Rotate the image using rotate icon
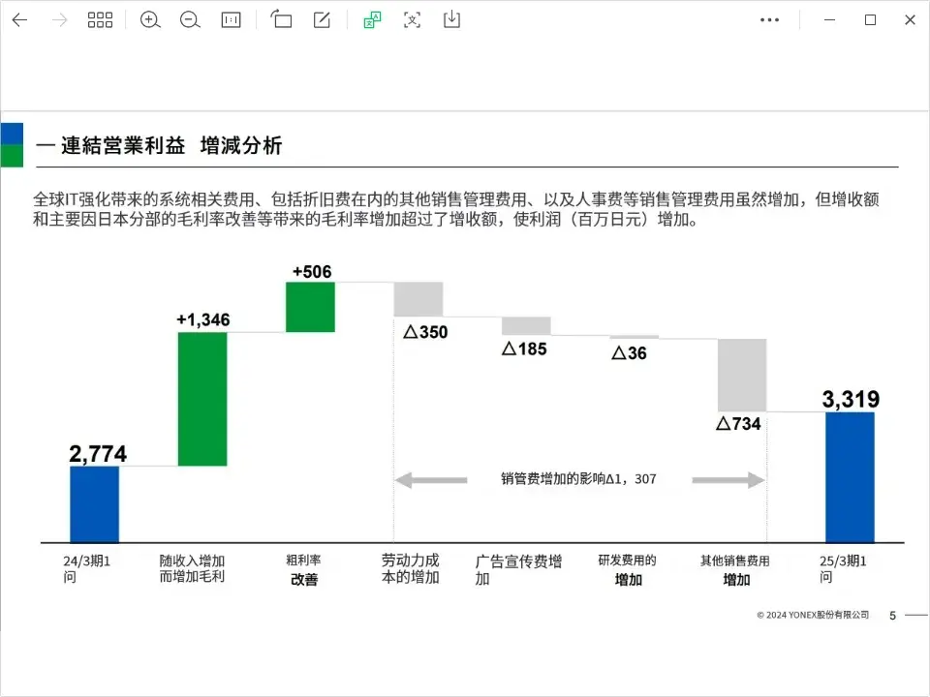The image size is (930, 697). click(x=282, y=19)
